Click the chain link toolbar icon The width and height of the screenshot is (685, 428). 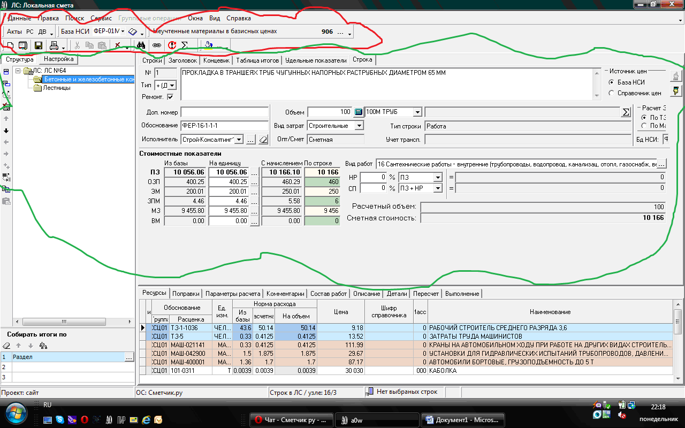coord(156,45)
